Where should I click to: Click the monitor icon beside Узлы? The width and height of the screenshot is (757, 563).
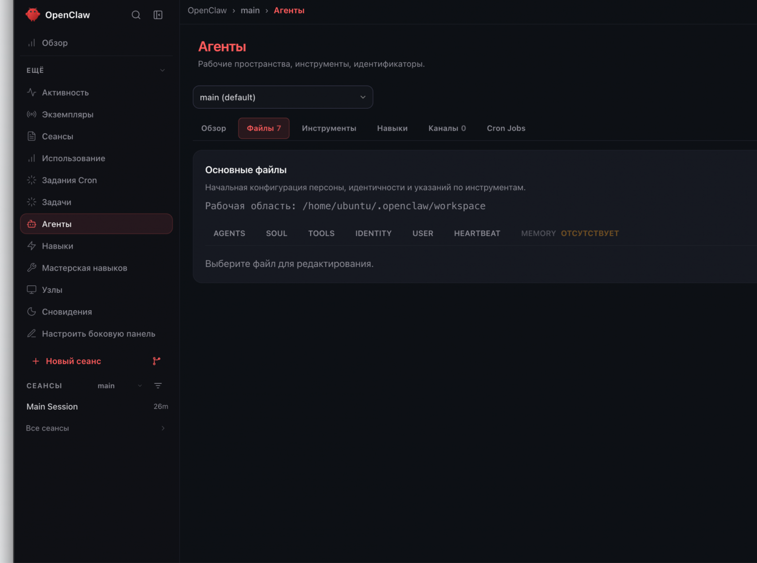coord(32,289)
